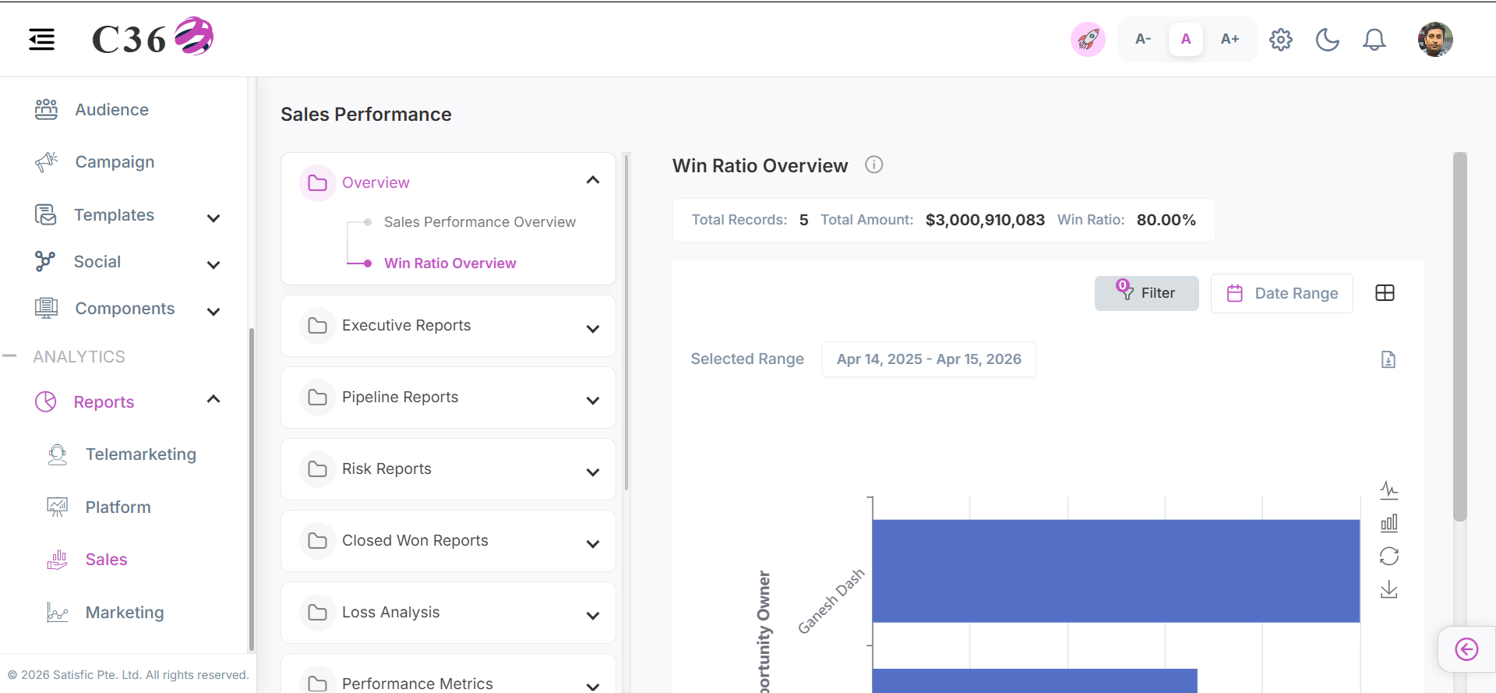1496x693 pixels.
Task: Restore chart with refresh icon
Action: (x=1388, y=556)
